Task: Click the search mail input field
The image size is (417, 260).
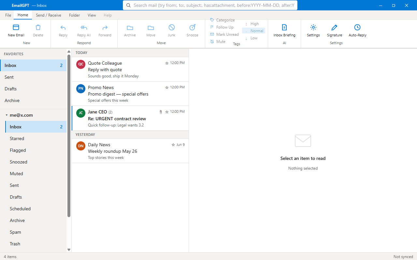Action: click(x=210, y=5)
